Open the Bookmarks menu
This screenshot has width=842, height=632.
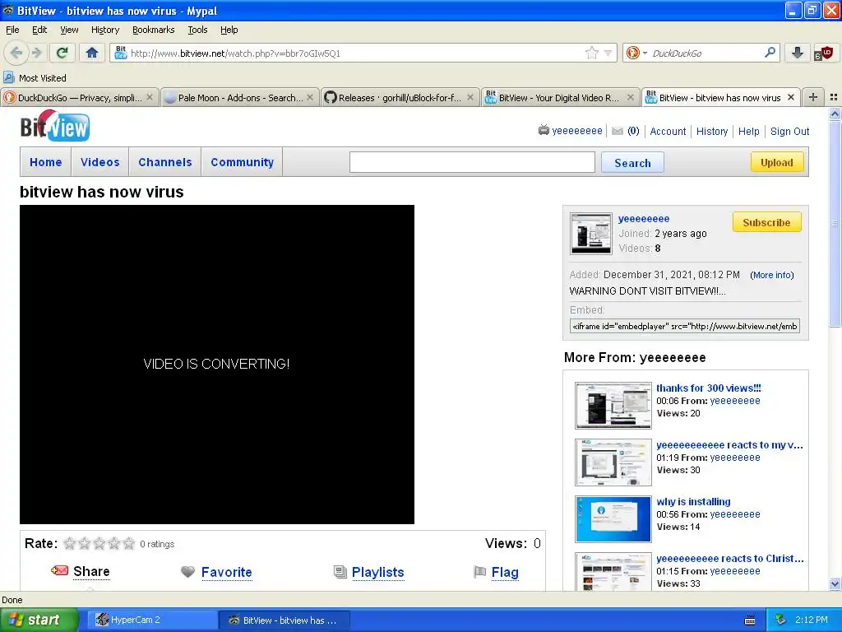pos(153,30)
